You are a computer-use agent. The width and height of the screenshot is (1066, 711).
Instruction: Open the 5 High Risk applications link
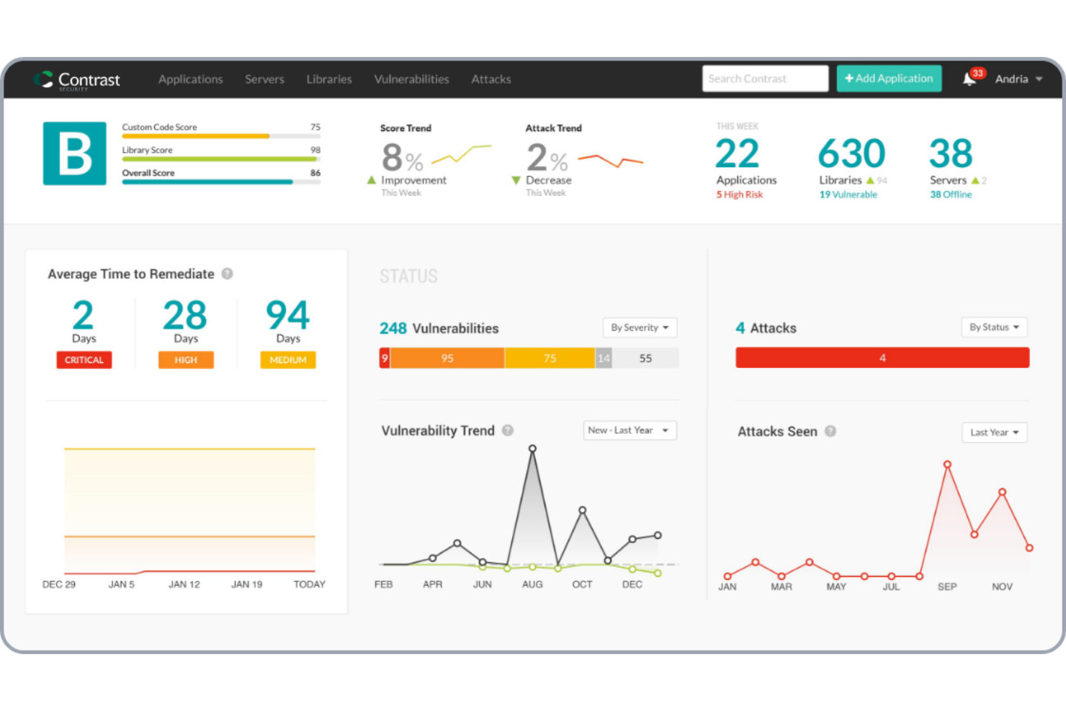point(740,194)
